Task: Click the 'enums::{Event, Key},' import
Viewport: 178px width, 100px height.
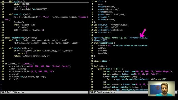Action: [109, 9]
